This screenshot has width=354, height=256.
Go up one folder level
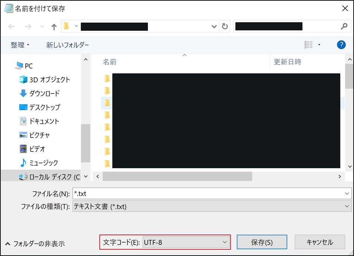click(54, 27)
